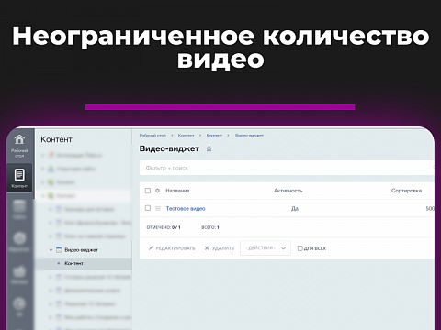
Task: Click Отмечено: 0 / 1 counter
Action: [164, 227]
